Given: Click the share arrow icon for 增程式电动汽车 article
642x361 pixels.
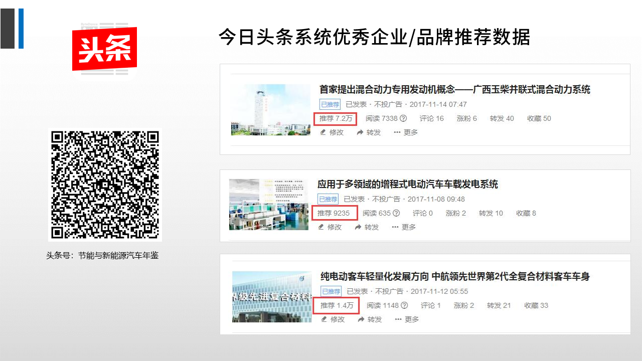Looking at the screenshot, I should pyautogui.click(x=358, y=227).
